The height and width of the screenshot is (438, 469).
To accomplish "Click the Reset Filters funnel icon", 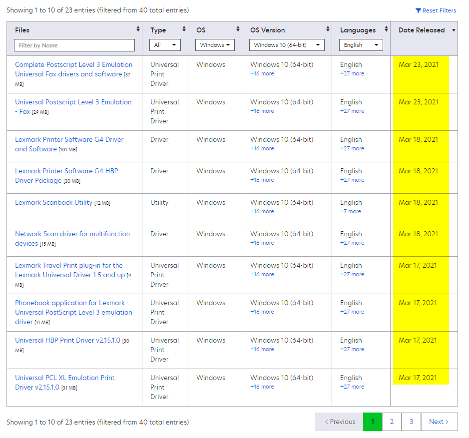I will coord(418,10).
